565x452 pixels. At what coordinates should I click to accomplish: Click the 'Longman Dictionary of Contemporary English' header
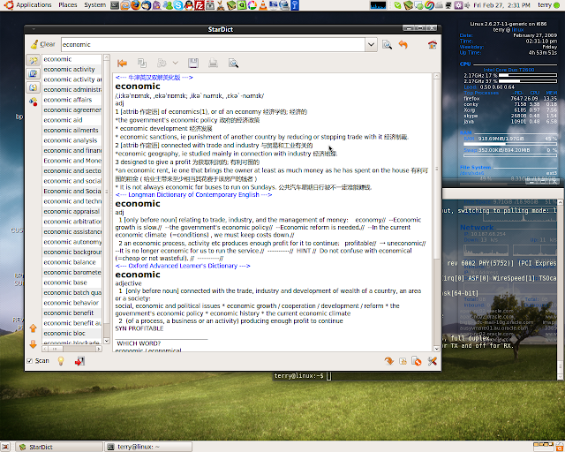194,194
